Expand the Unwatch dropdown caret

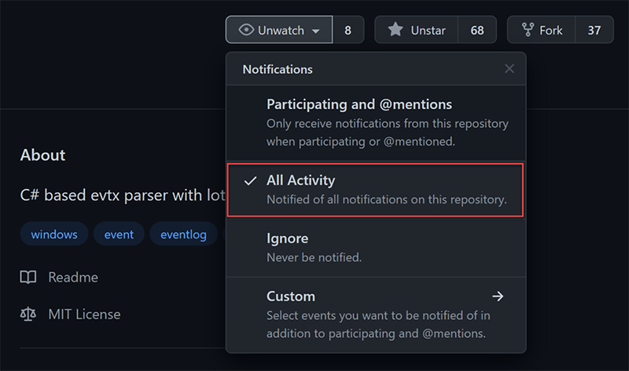(316, 31)
